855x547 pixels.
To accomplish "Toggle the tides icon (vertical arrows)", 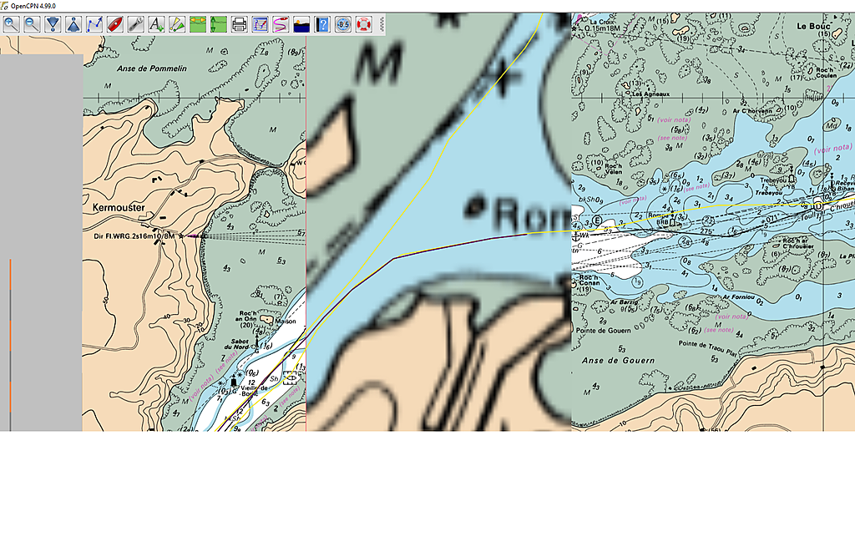I will (219, 24).
